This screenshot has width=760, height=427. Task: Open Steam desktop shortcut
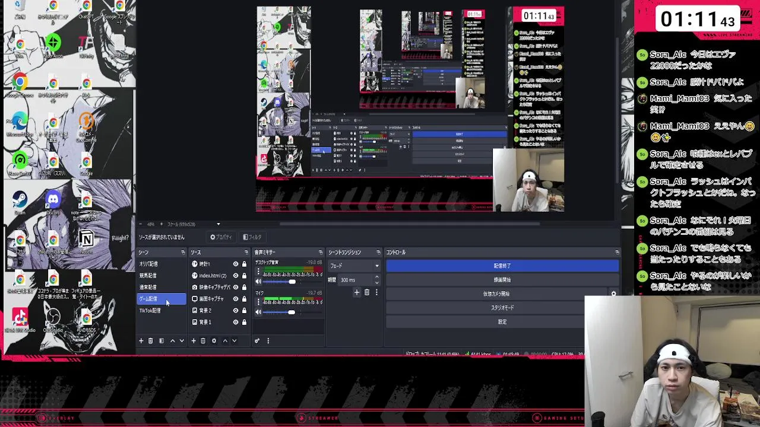tap(20, 202)
